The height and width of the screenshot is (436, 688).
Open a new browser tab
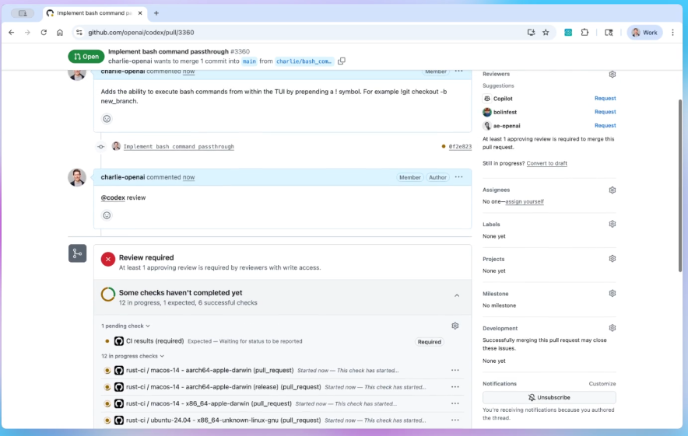[156, 13]
